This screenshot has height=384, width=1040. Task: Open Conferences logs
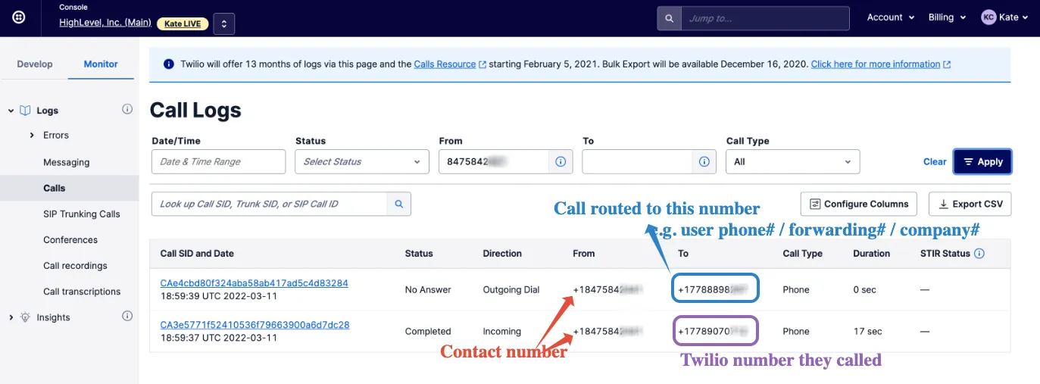70,239
